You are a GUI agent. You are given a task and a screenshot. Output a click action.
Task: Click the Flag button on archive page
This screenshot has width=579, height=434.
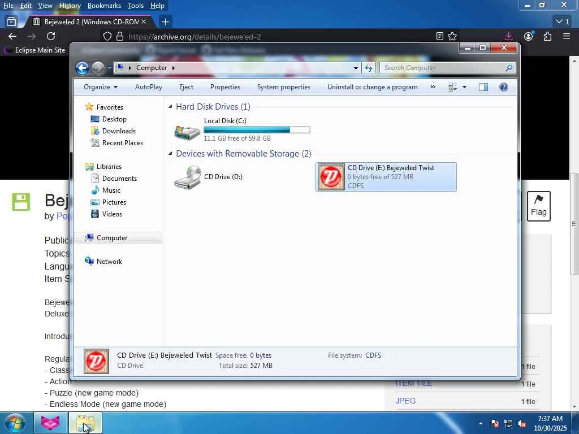pyautogui.click(x=538, y=206)
